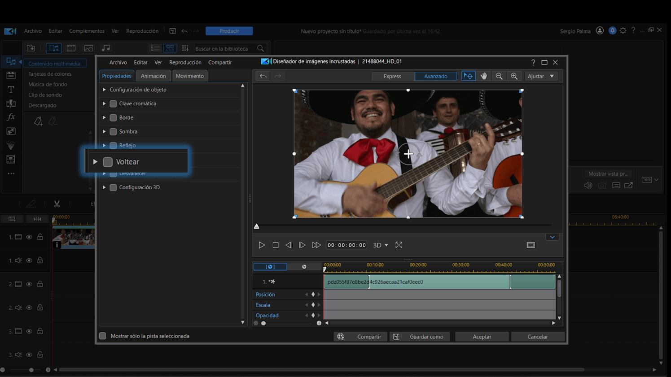Adjust the keyframe timeline zoom slider
This screenshot has height=377, width=671.
(263, 323)
